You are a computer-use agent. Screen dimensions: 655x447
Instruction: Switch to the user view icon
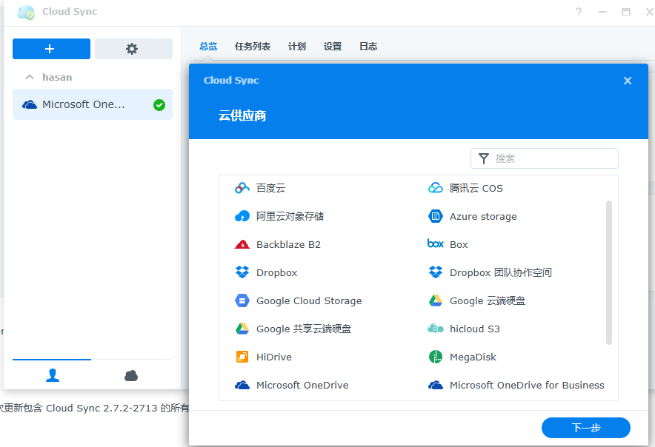pyautogui.click(x=52, y=375)
